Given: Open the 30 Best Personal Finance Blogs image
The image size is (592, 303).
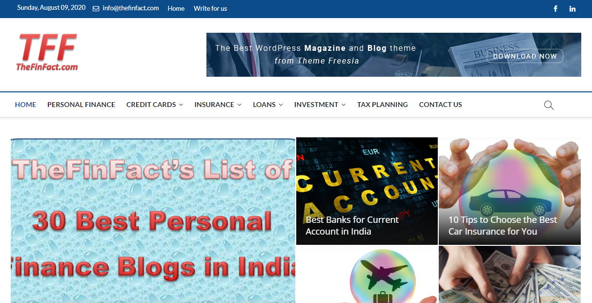Looking at the screenshot, I should [x=153, y=220].
